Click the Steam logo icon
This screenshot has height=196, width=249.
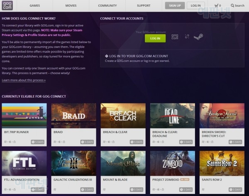tap(198, 36)
